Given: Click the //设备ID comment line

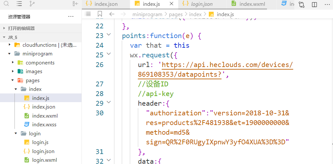Looking at the screenshot, I should pyautogui.click(x=153, y=84).
